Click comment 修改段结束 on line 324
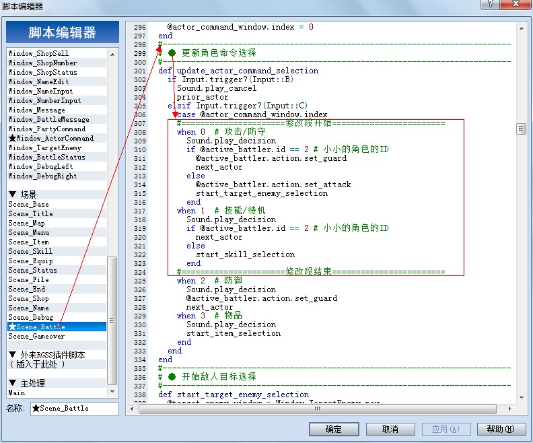 pyautogui.click(x=308, y=271)
